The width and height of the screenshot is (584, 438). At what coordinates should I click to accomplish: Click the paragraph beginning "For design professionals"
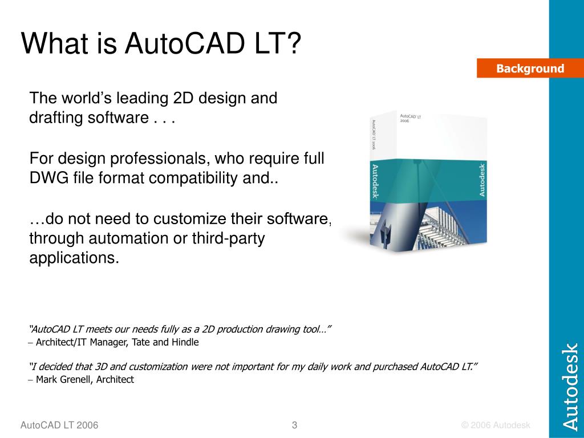tap(177, 168)
